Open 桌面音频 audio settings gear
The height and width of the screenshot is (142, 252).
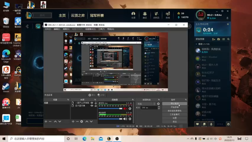tap(130, 119)
